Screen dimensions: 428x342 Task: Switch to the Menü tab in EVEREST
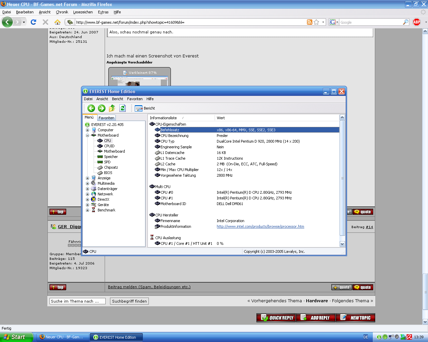pos(89,118)
